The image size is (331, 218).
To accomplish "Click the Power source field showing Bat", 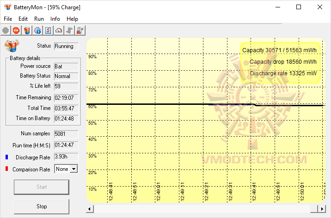I will 66,67.
